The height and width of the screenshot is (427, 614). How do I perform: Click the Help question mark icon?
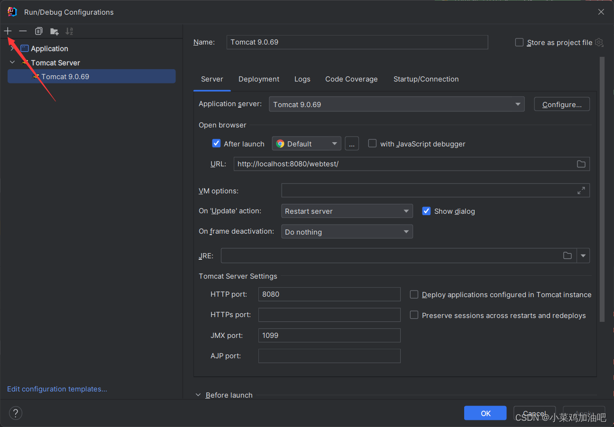pyautogui.click(x=16, y=413)
